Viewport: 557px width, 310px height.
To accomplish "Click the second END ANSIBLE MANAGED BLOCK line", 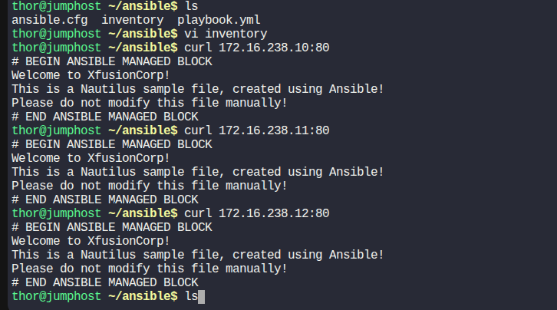I will (105, 200).
